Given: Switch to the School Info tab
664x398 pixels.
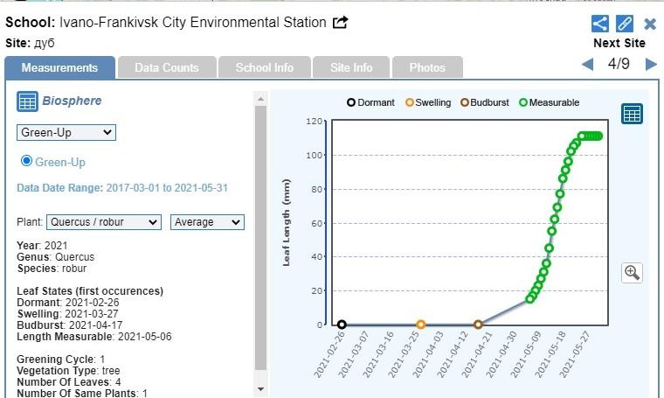Looking at the screenshot, I should pos(265,67).
